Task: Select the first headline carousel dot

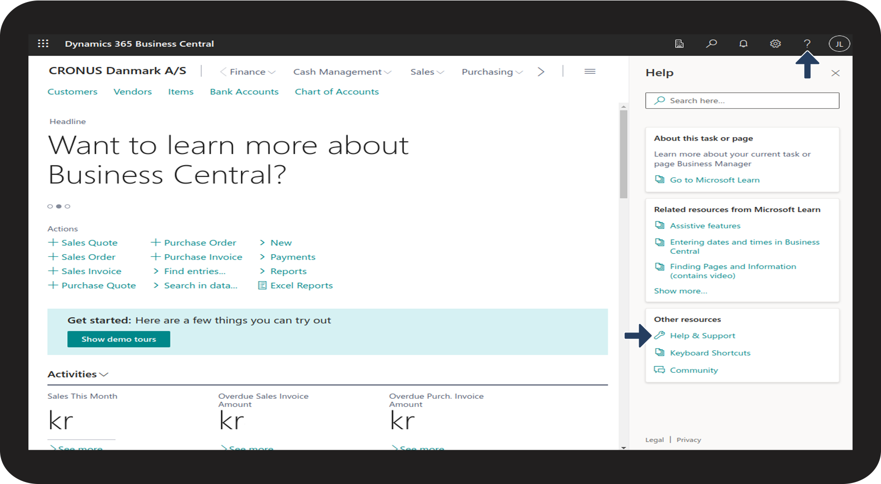Action: tap(50, 206)
